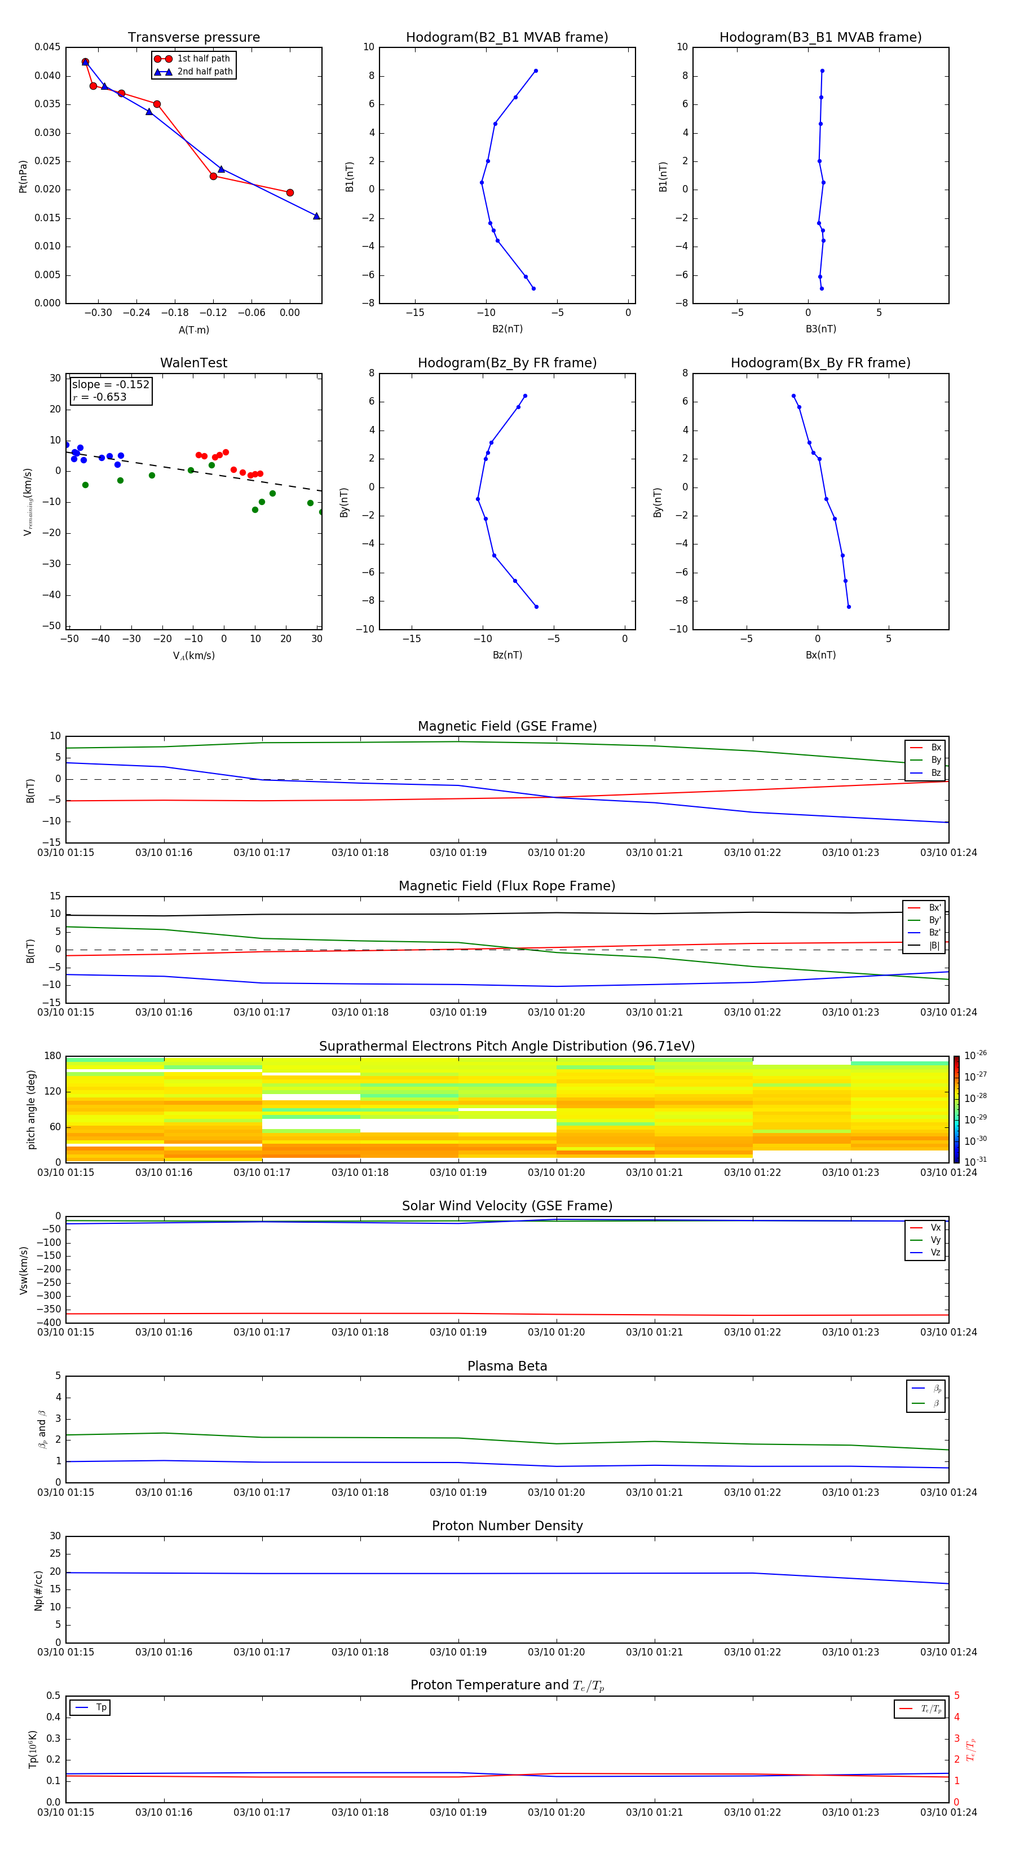This screenshot has width=1015, height=1862.
Task: Select the Vy legend entry
Action: point(925,1240)
